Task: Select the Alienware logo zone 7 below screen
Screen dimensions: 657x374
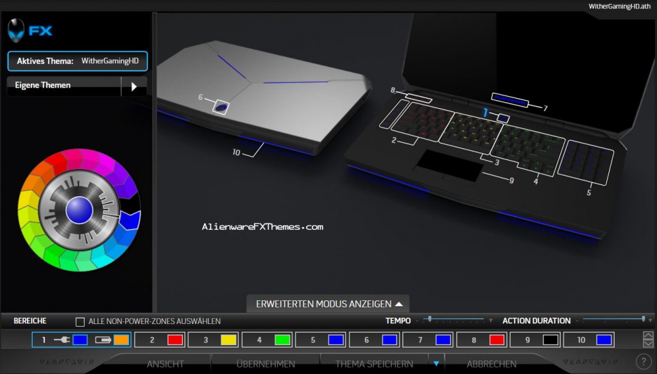Action: click(509, 101)
